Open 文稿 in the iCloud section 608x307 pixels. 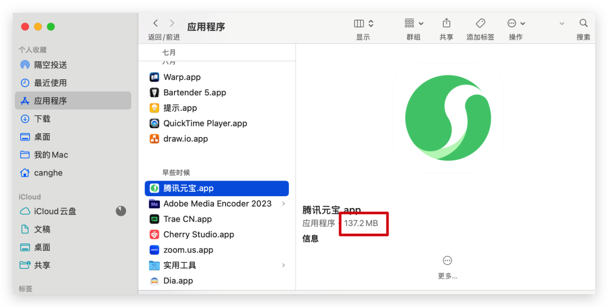[x=73, y=229]
